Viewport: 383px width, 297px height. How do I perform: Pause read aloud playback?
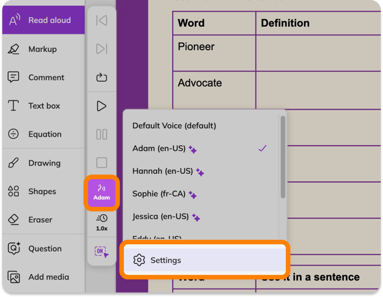click(x=102, y=134)
